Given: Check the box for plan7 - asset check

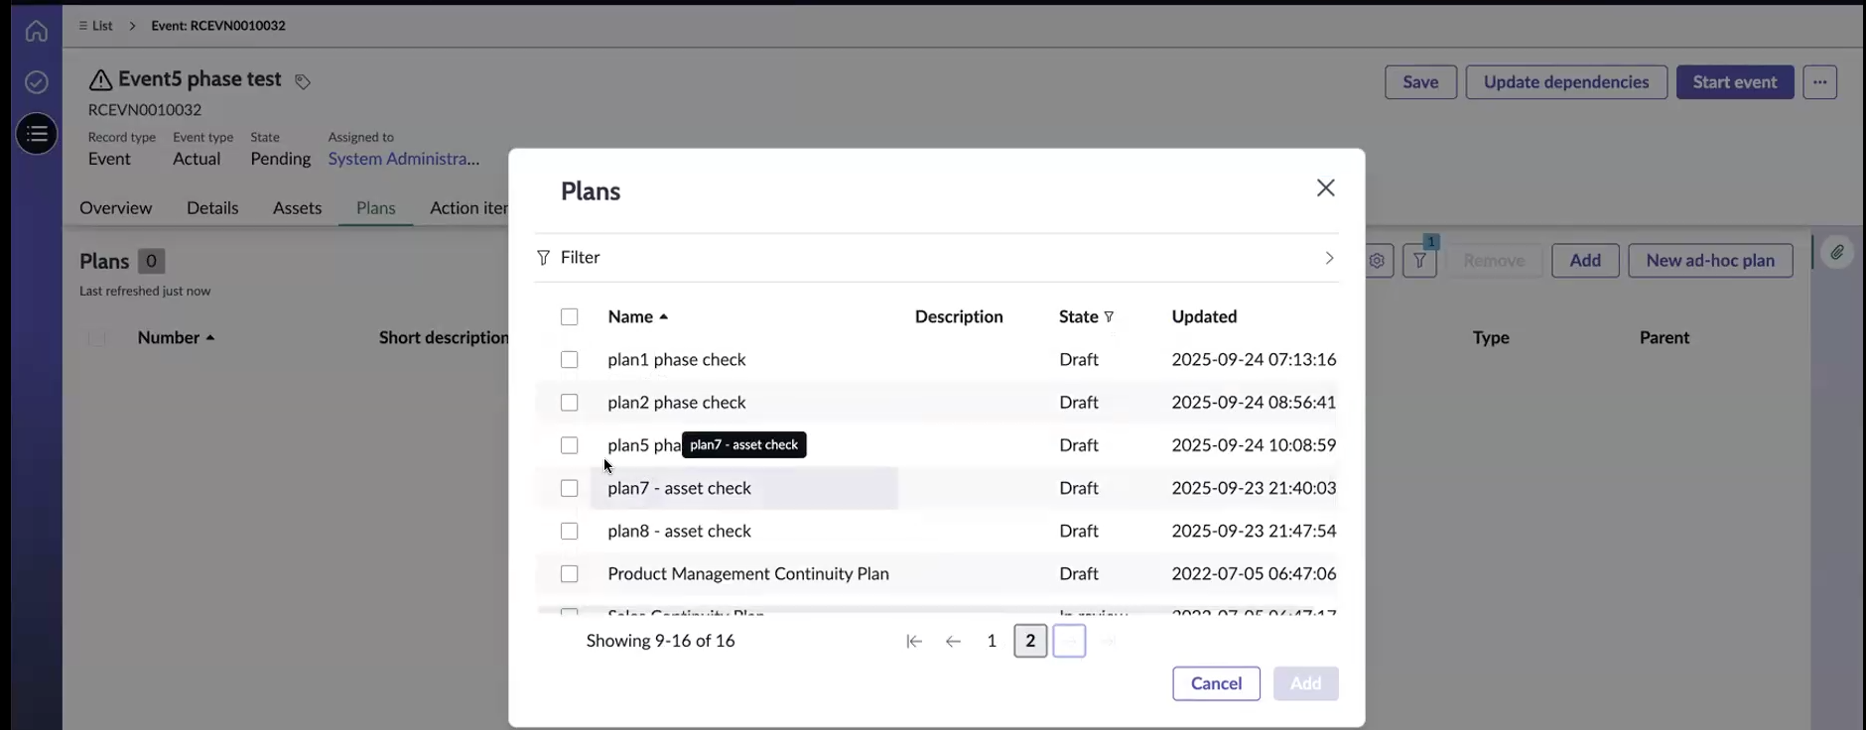Looking at the screenshot, I should tap(569, 488).
